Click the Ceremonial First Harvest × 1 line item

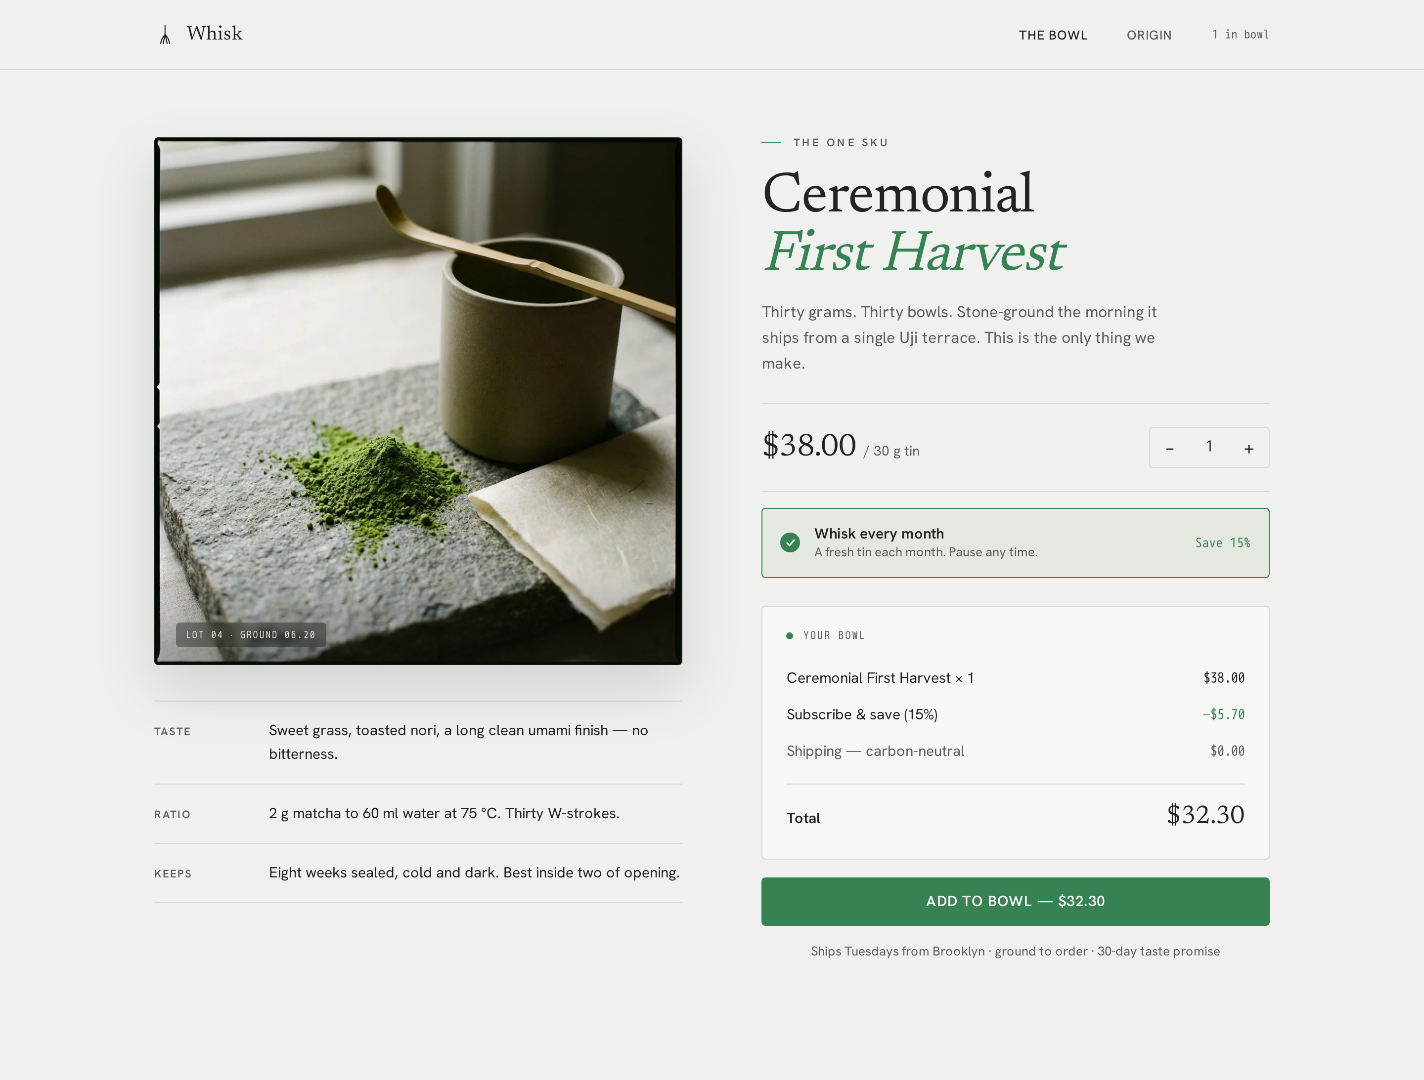[x=1015, y=678]
